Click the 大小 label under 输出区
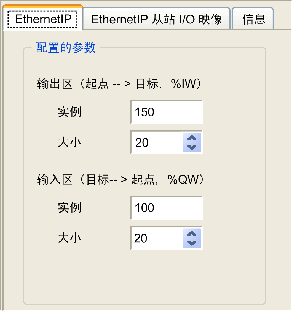 69,143
